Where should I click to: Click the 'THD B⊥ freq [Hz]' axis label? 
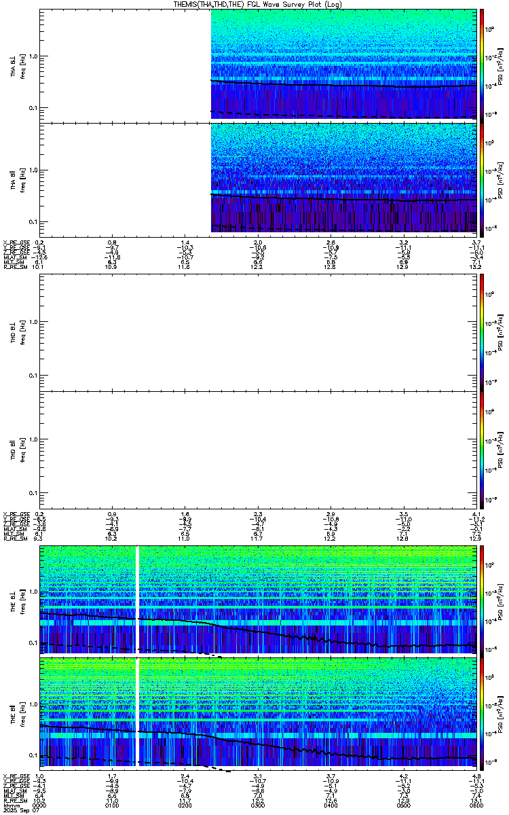(17, 331)
